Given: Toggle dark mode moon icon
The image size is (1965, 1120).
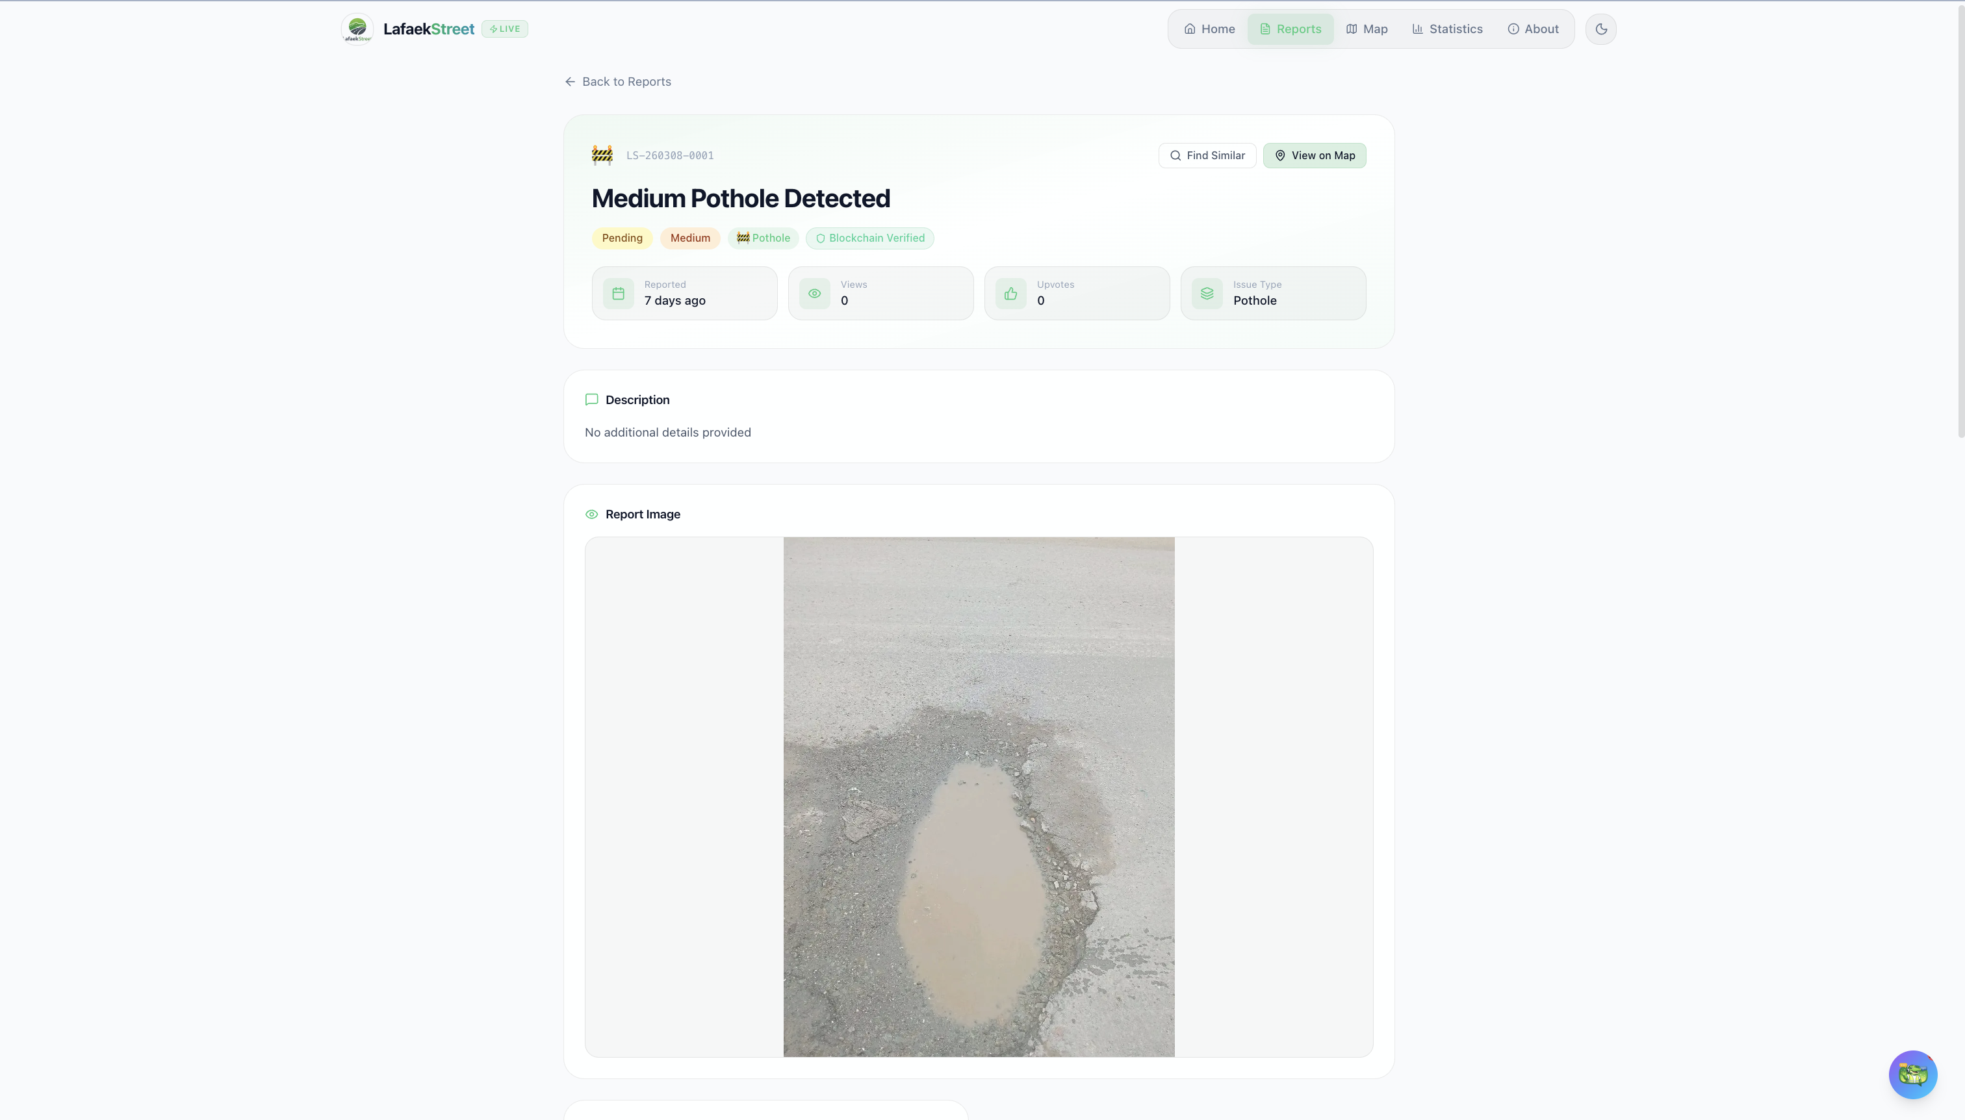Looking at the screenshot, I should pyautogui.click(x=1601, y=29).
